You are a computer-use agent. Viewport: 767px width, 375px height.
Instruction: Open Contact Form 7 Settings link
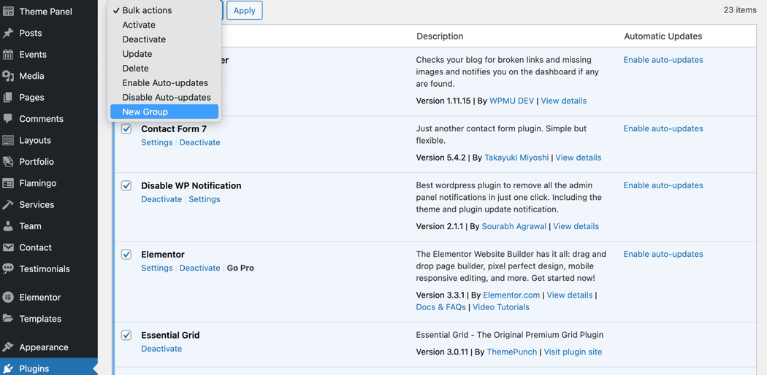click(157, 142)
